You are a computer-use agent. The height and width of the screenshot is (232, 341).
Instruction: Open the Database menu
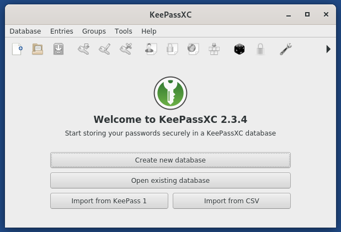pos(25,31)
